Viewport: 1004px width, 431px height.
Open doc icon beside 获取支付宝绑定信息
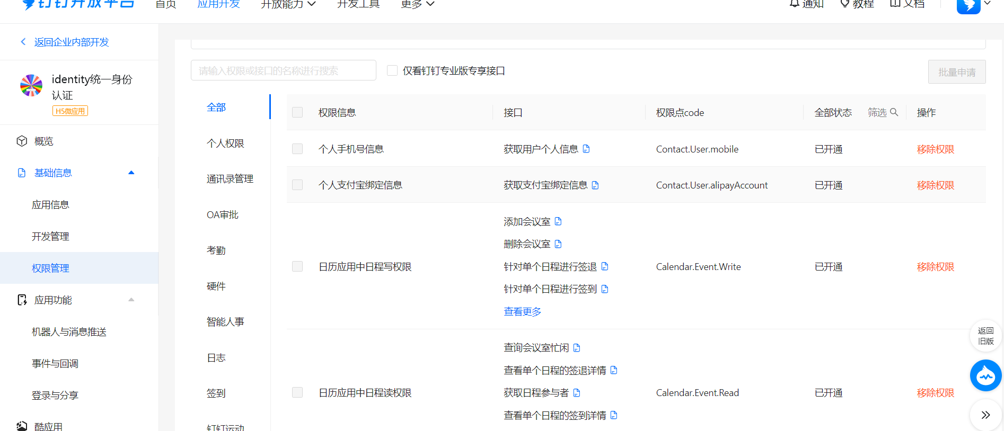tap(595, 185)
